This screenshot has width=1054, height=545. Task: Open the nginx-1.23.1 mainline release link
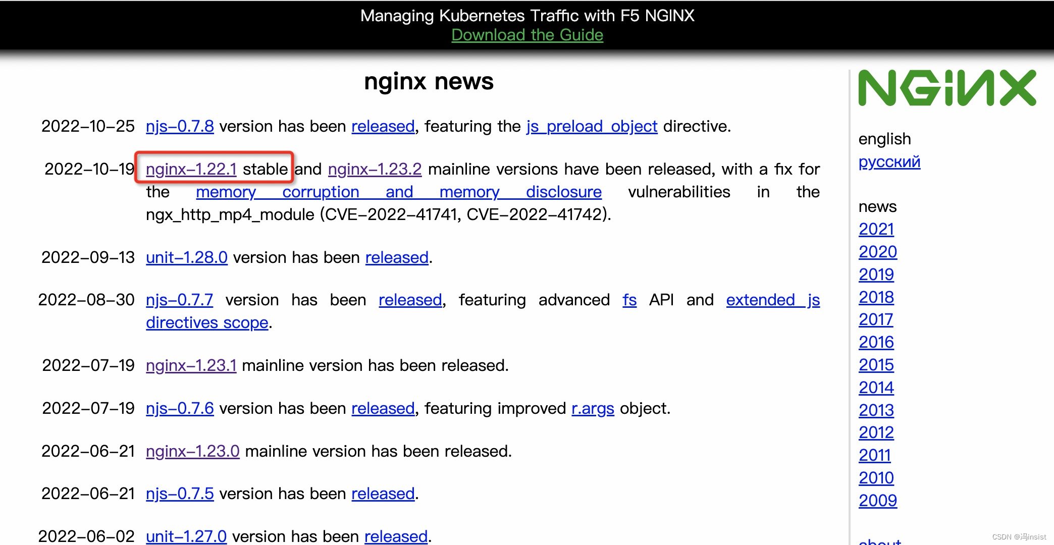click(191, 365)
